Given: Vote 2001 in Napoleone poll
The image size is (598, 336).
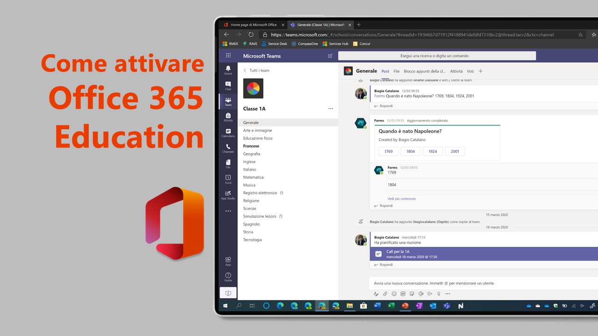Looking at the screenshot, I should pyautogui.click(x=455, y=151).
